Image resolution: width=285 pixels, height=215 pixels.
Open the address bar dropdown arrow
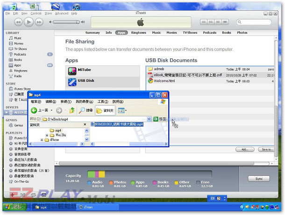click(x=149, y=119)
